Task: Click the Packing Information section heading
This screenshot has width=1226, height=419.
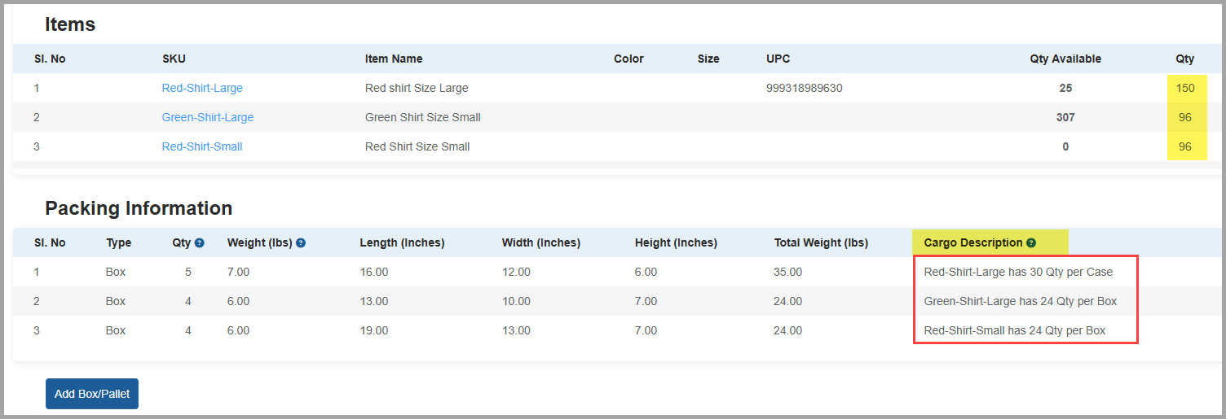Action: [x=139, y=208]
